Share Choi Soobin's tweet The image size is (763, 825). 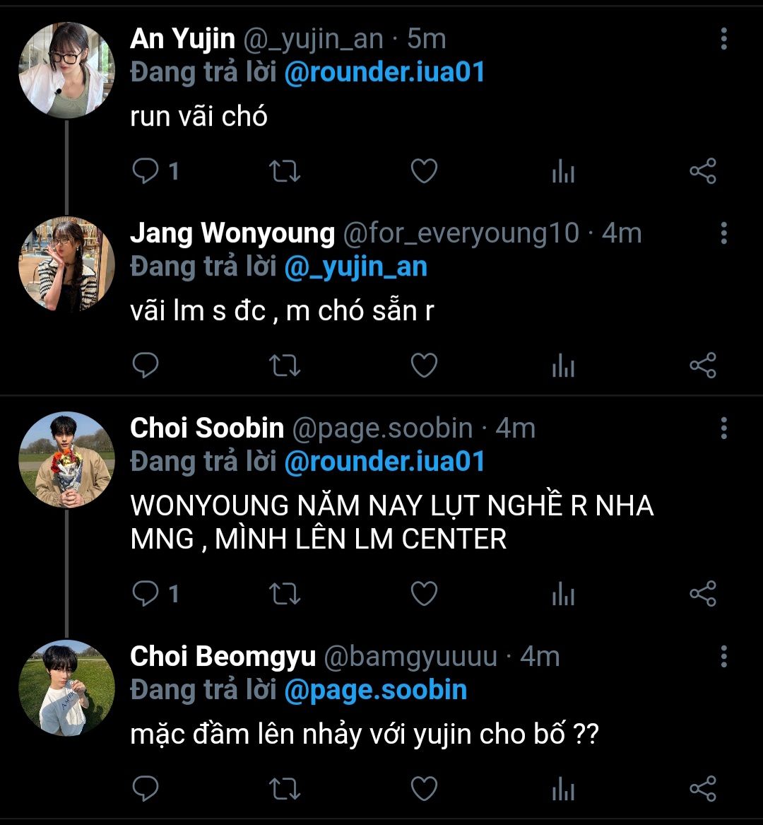(702, 594)
